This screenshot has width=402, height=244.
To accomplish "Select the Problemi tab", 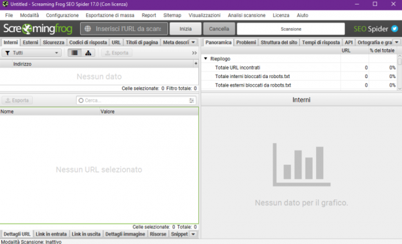I will (x=246, y=42).
